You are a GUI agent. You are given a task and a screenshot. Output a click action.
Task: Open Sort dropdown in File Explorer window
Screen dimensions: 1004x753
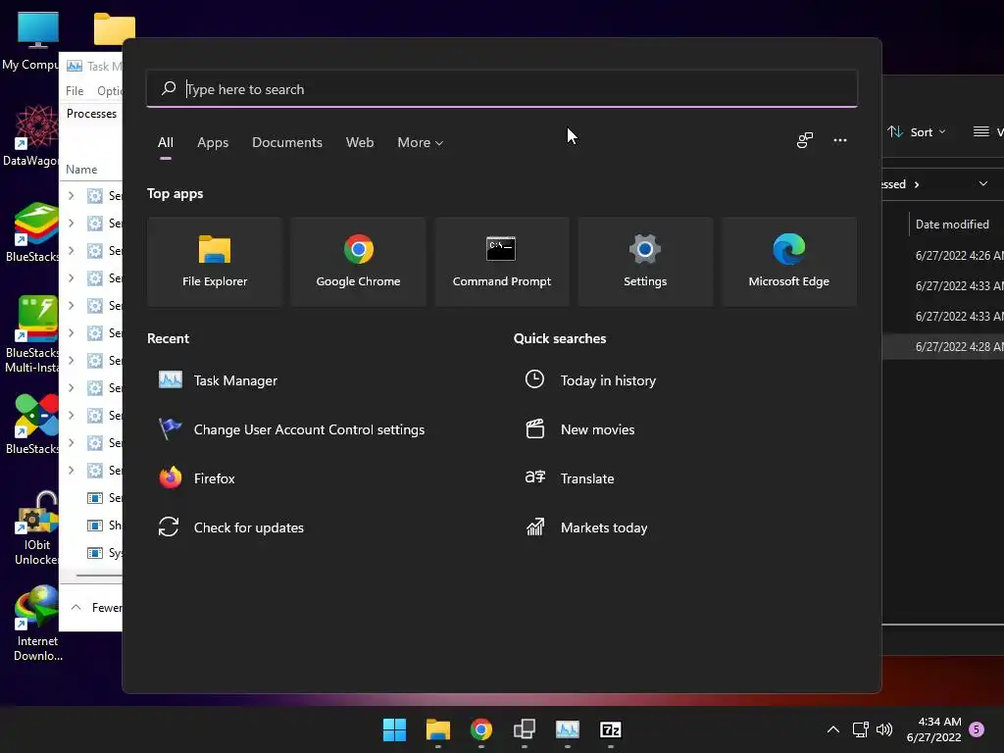[917, 132]
